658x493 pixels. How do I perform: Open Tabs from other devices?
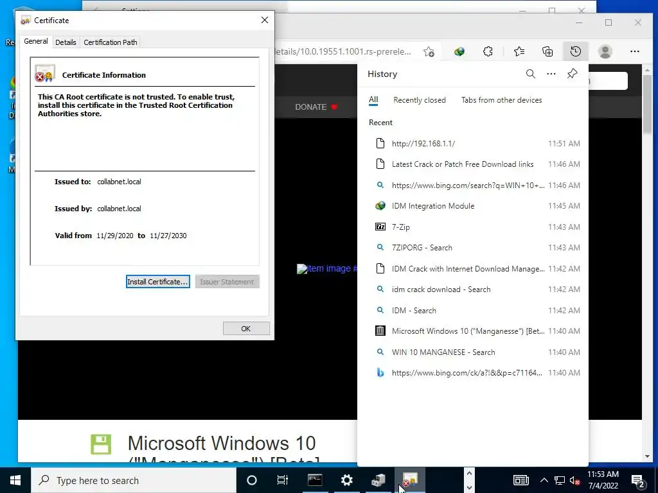[501, 99]
